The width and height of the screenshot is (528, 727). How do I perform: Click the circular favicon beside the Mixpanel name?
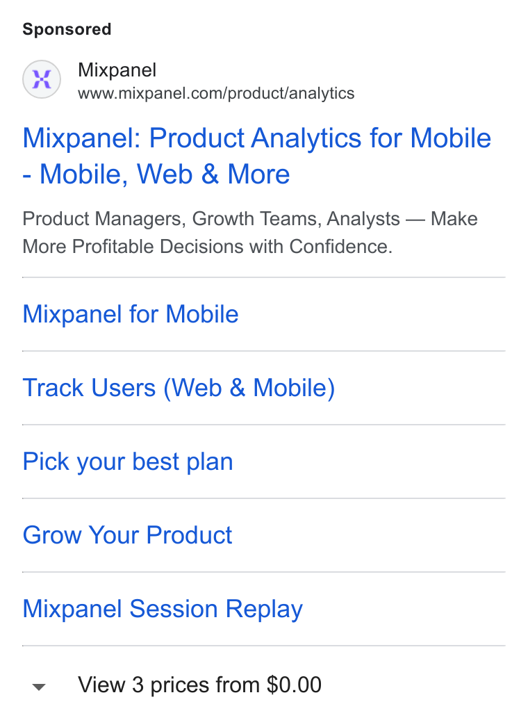(x=42, y=79)
